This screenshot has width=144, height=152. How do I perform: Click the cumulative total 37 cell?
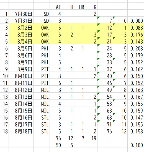105,69
